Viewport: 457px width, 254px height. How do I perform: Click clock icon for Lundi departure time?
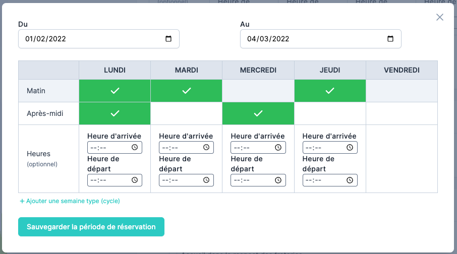click(135, 180)
